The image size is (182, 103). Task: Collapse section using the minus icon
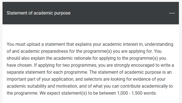tap(172, 13)
